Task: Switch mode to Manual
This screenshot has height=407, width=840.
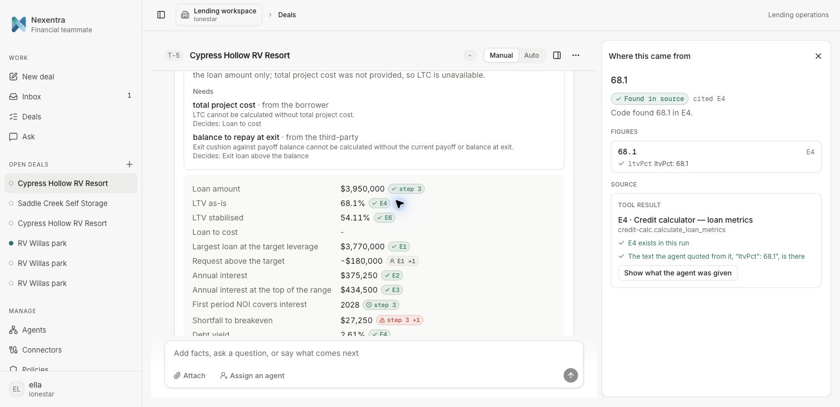Action: click(x=501, y=56)
